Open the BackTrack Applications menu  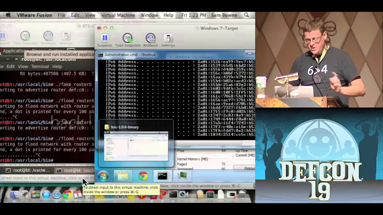coord(13,51)
